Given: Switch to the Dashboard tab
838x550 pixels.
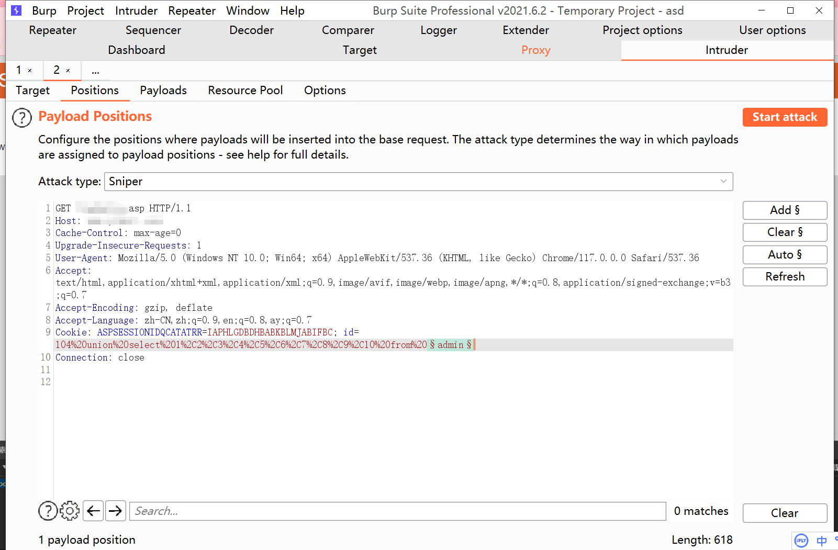Looking at the screenshot, I should pyautogui.click(x=137, y=50).
